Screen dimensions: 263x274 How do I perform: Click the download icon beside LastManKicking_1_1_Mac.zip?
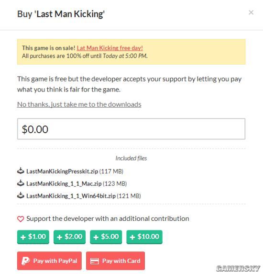(21, 183)
